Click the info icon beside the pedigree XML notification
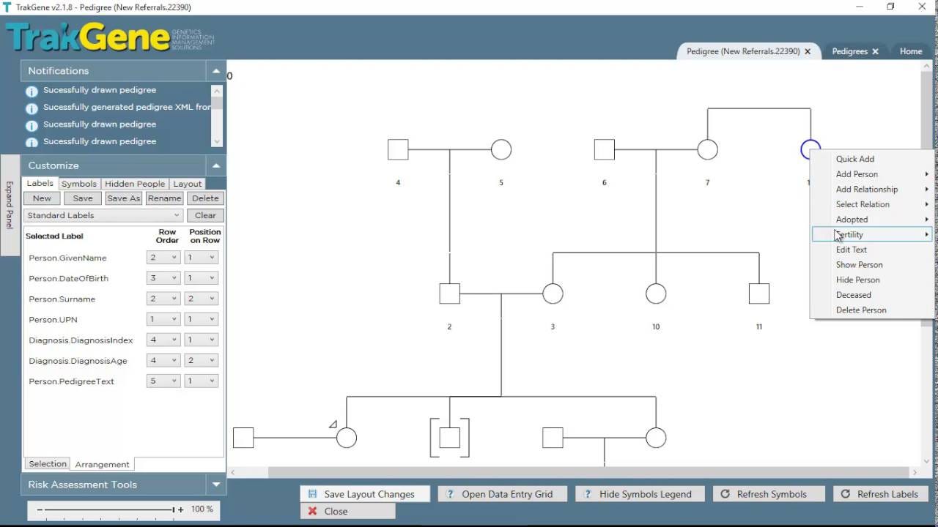This screenshot has width=938, height=527. click(x=32, y=108)
